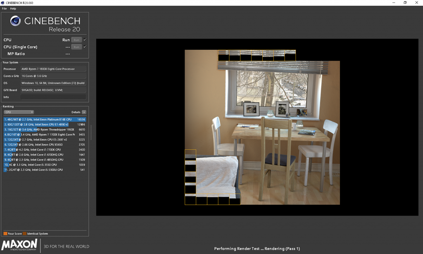423x254 pixels.
Task: Click the Cinebench logo sphere icon
Action: pyautogui.click(x=15, y=21)
